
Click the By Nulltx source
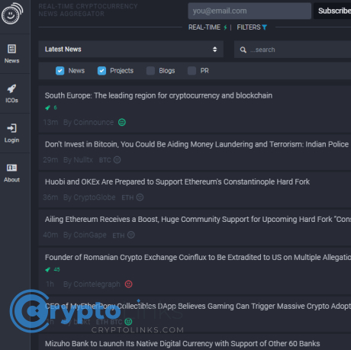78,159
